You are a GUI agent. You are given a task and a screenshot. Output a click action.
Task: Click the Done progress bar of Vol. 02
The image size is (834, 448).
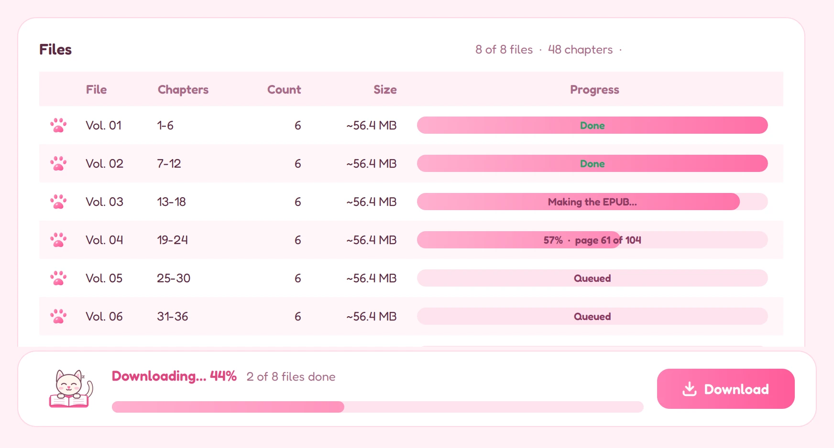[x=592, y=163]
